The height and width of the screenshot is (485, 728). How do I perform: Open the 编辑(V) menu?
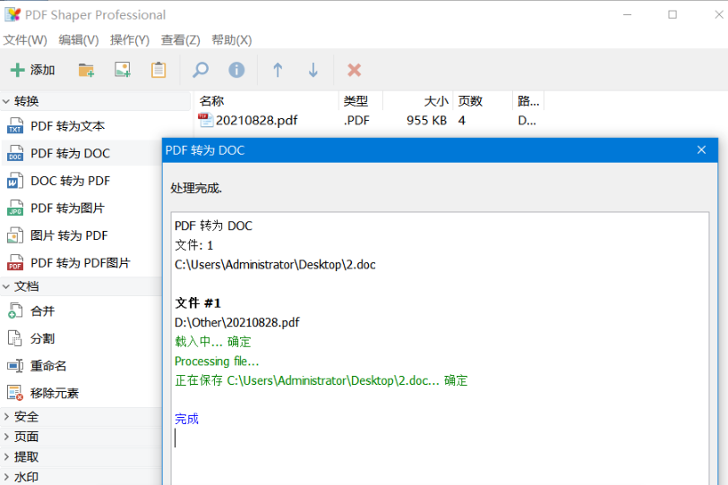click(79, 40)
